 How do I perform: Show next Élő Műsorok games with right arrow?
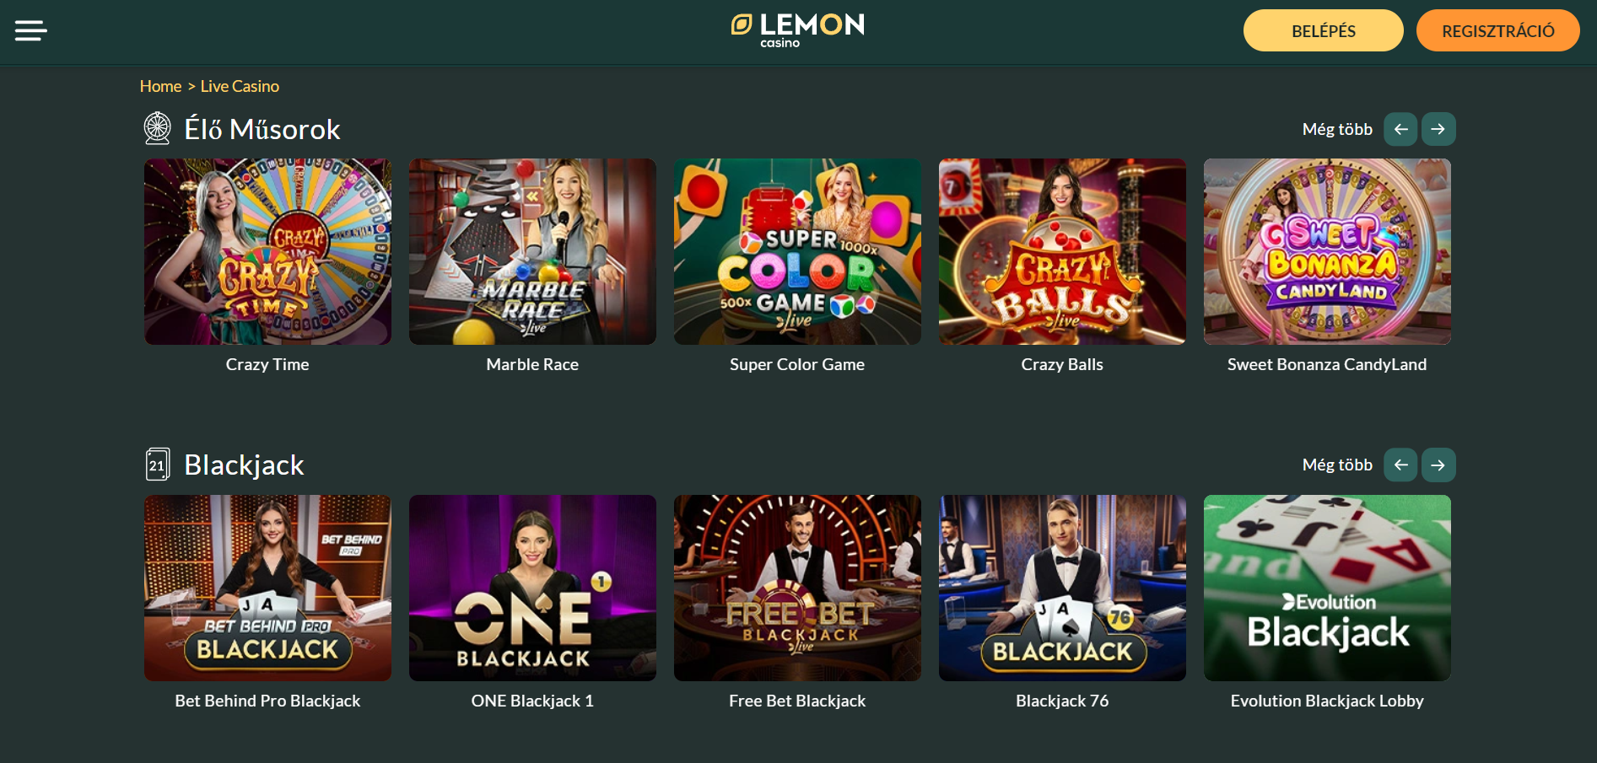(x=1438, y=129)
